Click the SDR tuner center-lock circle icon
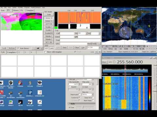 (114, 62)
